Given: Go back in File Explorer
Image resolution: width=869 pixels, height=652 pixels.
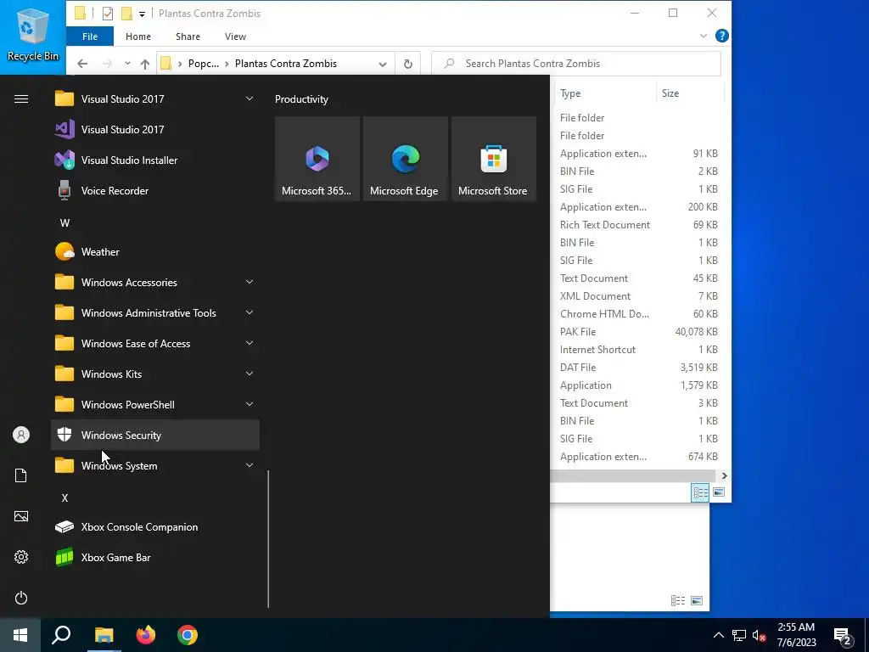Looking at the screenshot, I should (x=82, y=64).
